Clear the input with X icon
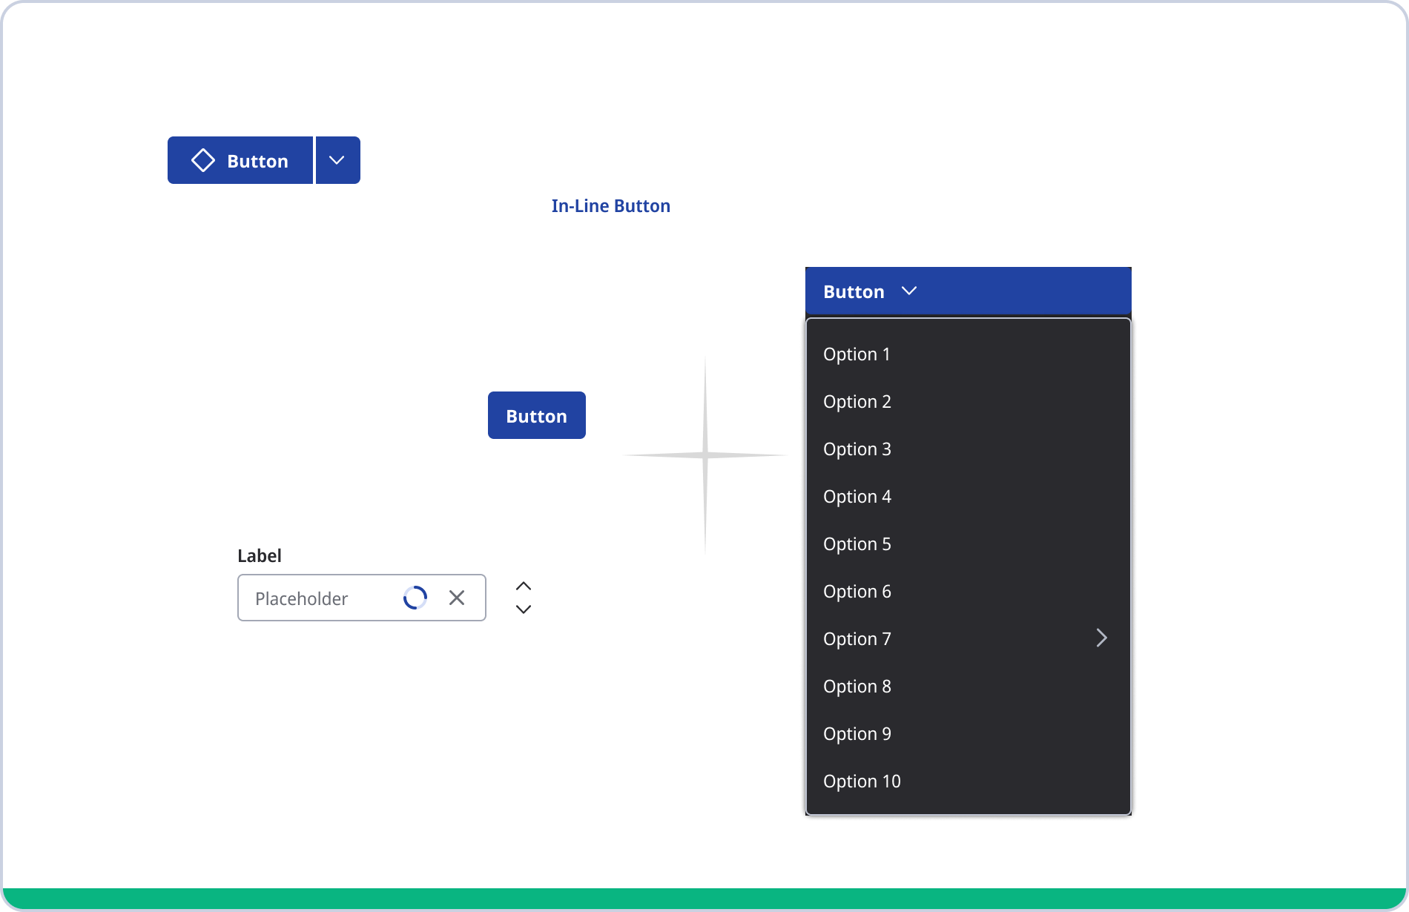This screenshot has height=912, width=1409. click(457, 598)
